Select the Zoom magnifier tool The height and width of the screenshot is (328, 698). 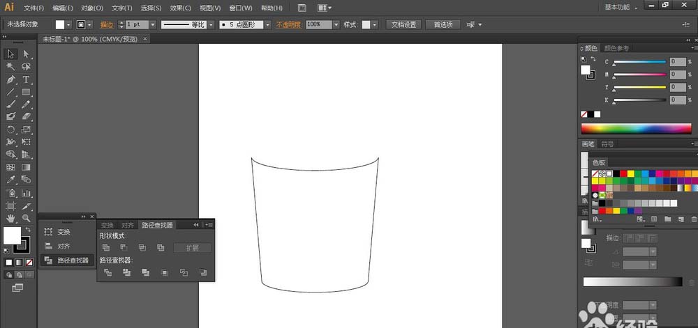(27, 218)
